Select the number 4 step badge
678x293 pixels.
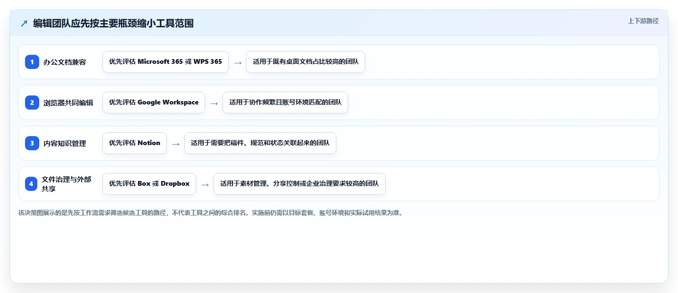31,184
